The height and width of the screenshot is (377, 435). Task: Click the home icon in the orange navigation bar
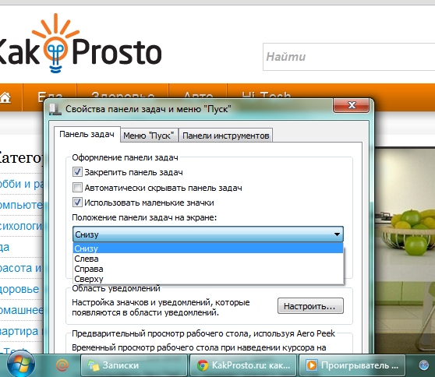(5, 97)
